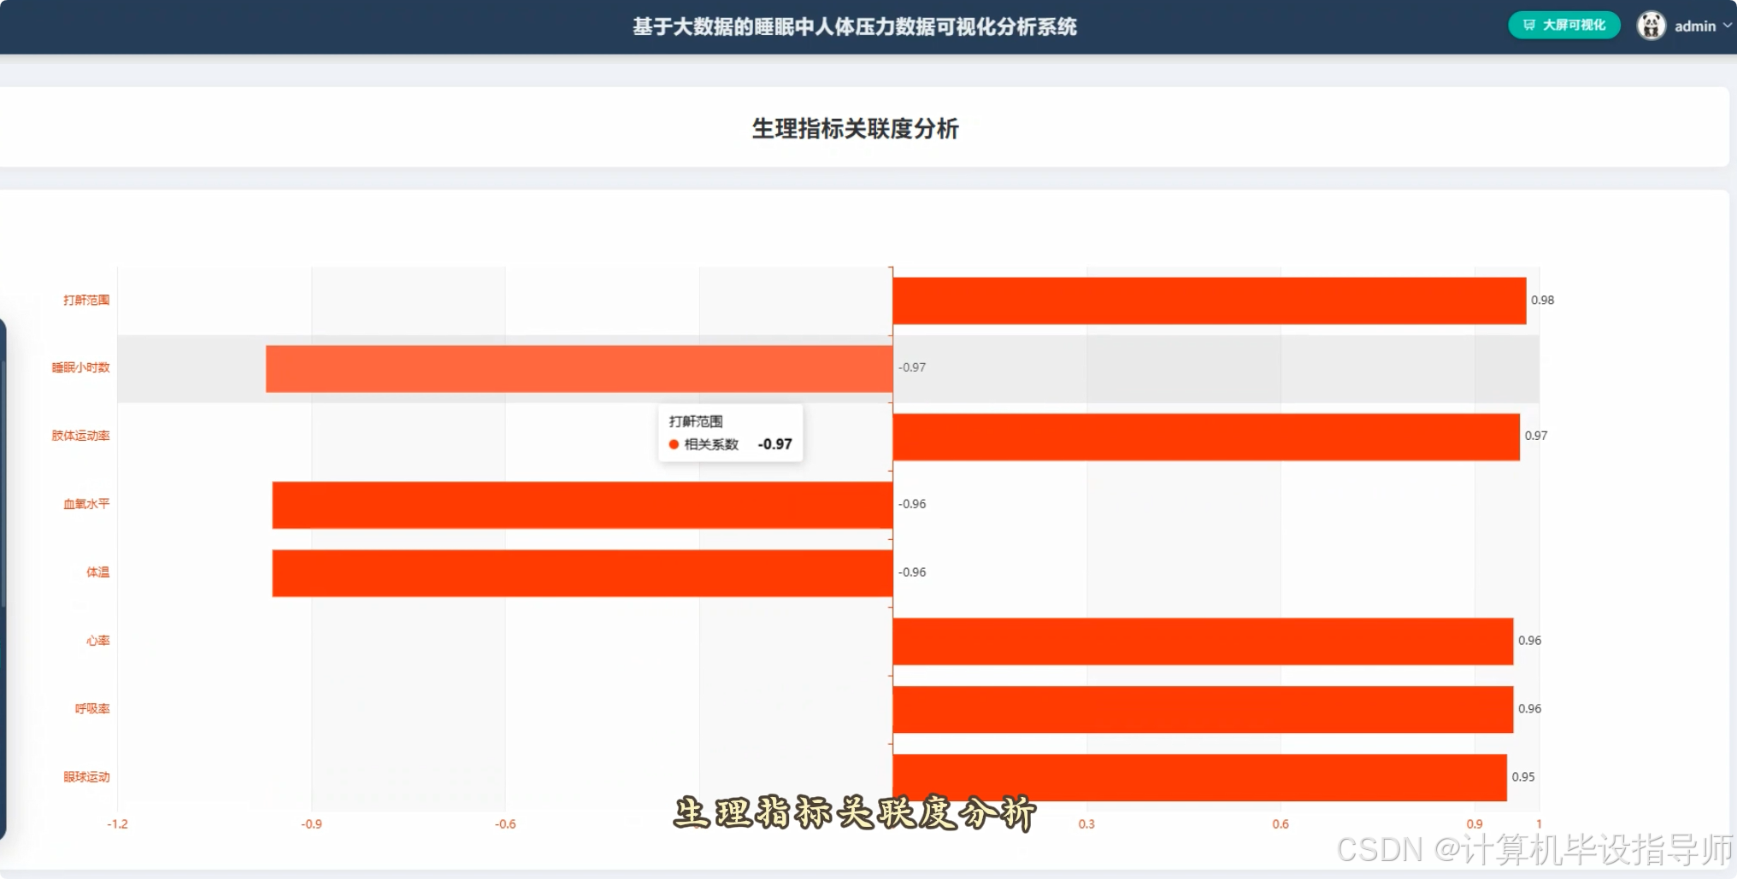Click the 肢体运动率 bar with value 0.97

(x=1206, y=437)
